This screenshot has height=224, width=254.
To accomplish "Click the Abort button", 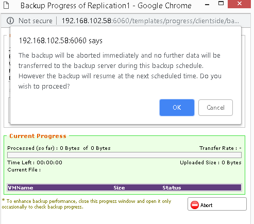I will click(x=217, y=204).
